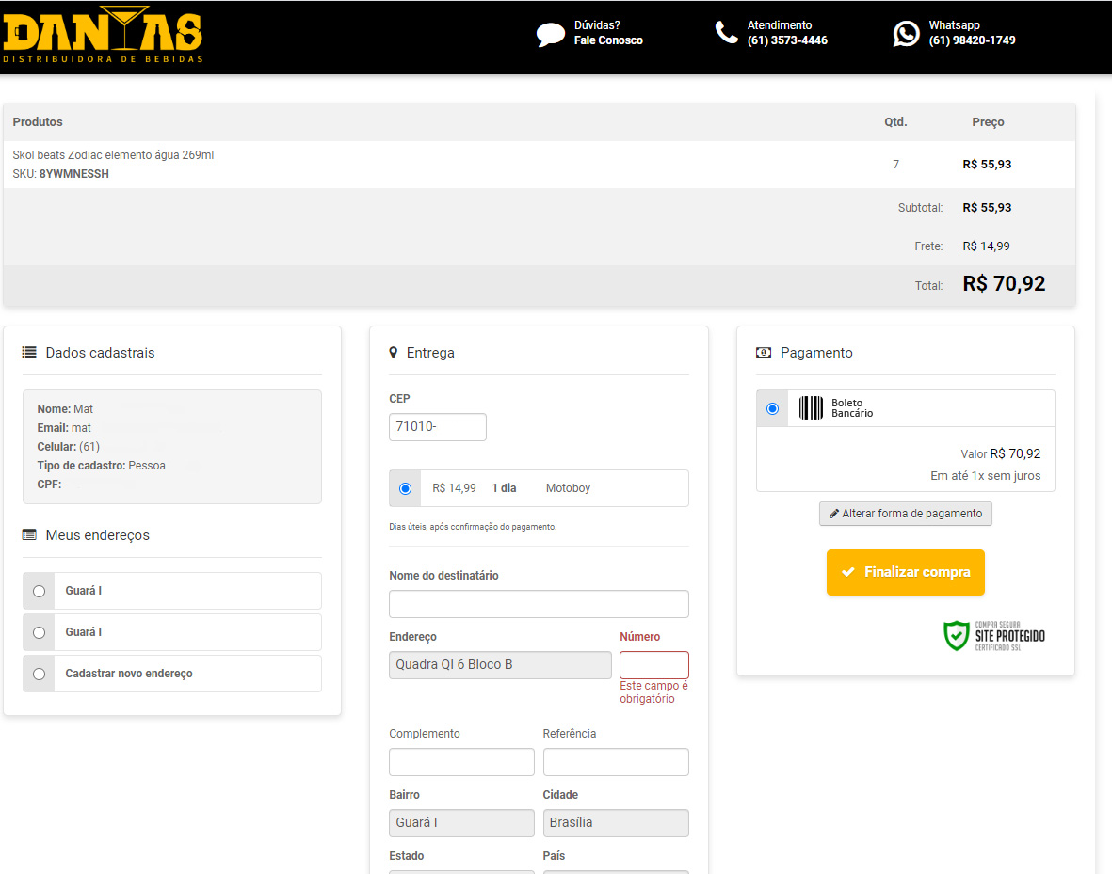The width and height of the screenshot is (1112, 874).
Task: Click the Nome do destinatário field
Action: point(539,604)
